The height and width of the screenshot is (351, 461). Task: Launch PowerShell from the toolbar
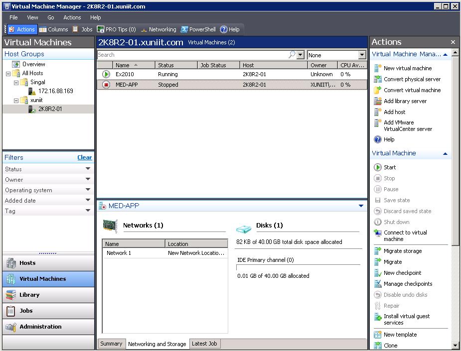point(198,29)
